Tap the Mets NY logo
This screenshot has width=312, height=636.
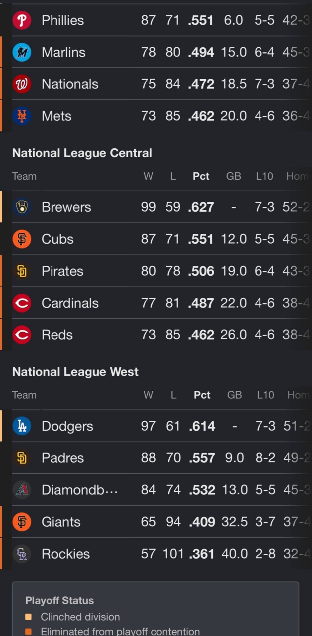click(x=22, y=116)
